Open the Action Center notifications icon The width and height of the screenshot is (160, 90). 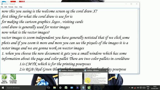coord(141,88)
